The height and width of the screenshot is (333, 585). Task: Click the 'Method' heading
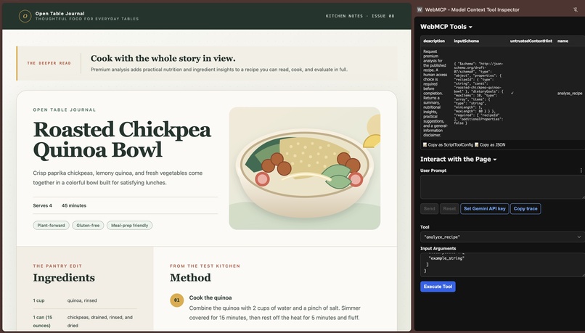[x=190, y=277]
